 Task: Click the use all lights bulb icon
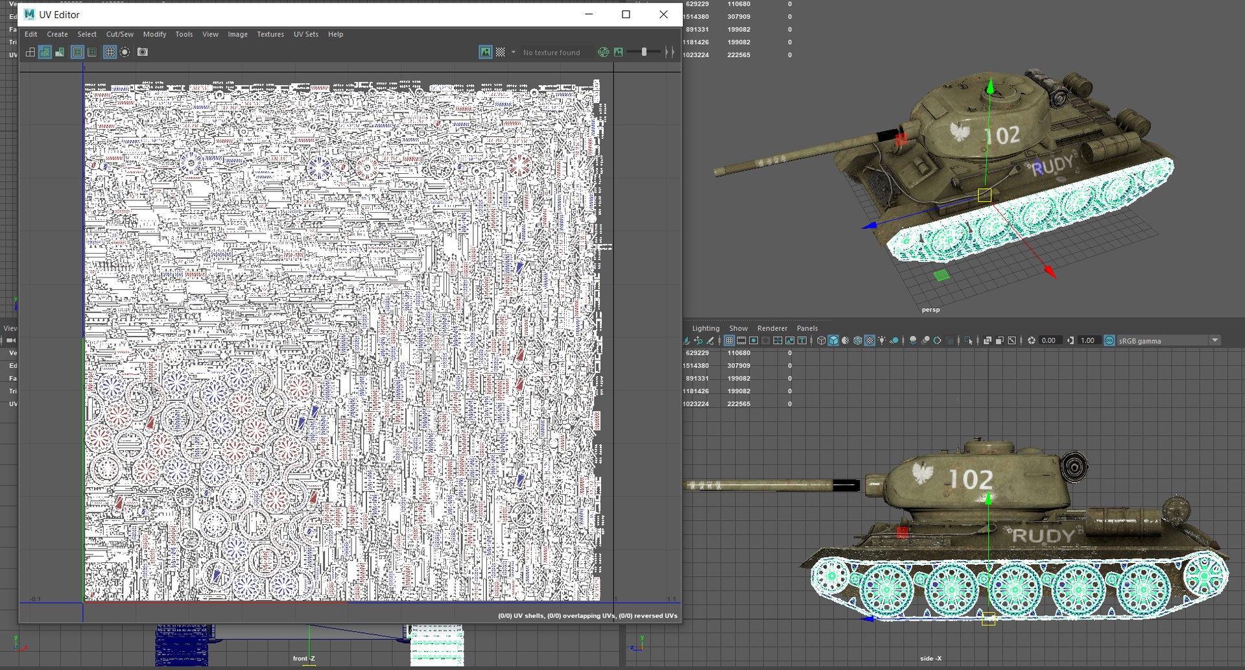click(882, 341)
